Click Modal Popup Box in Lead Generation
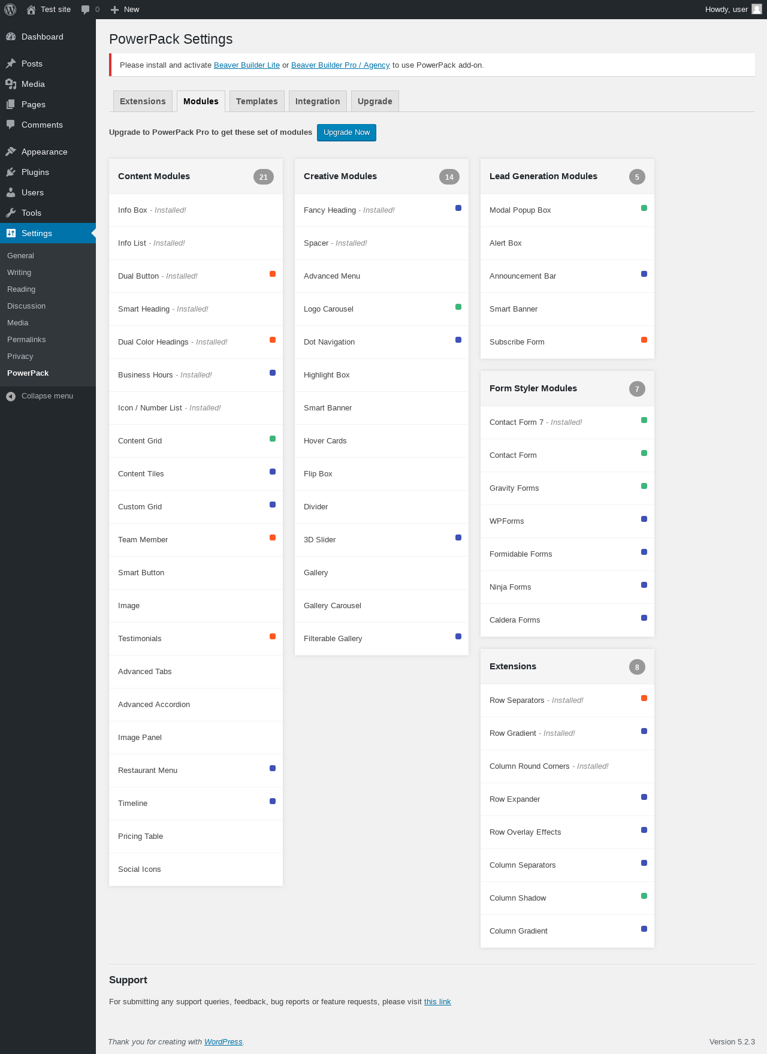Screen dimensions: 767x1054 point(567,210)
